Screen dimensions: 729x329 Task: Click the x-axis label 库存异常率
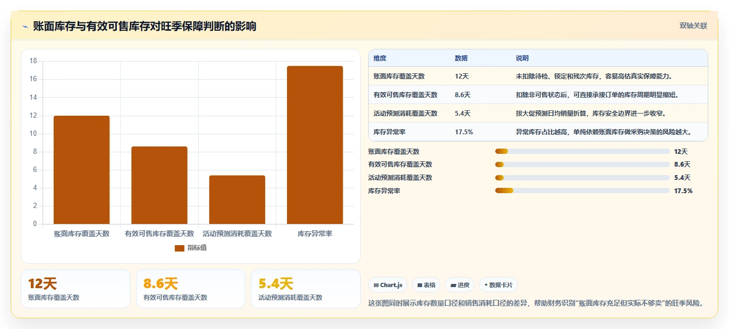[315, 233]
